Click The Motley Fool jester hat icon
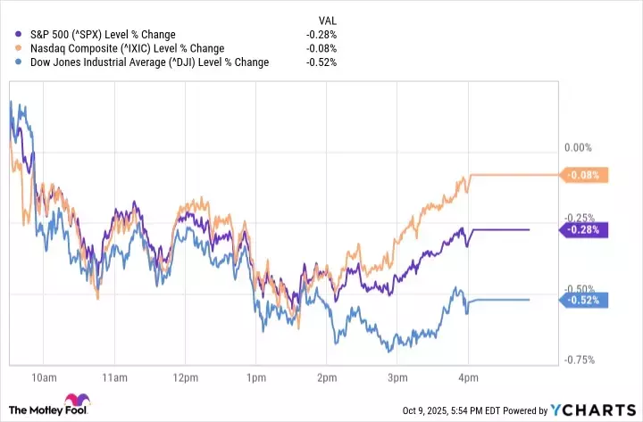The width and height of the screenshot is (643, 422). pyautogui.click(x=71, y=405)
